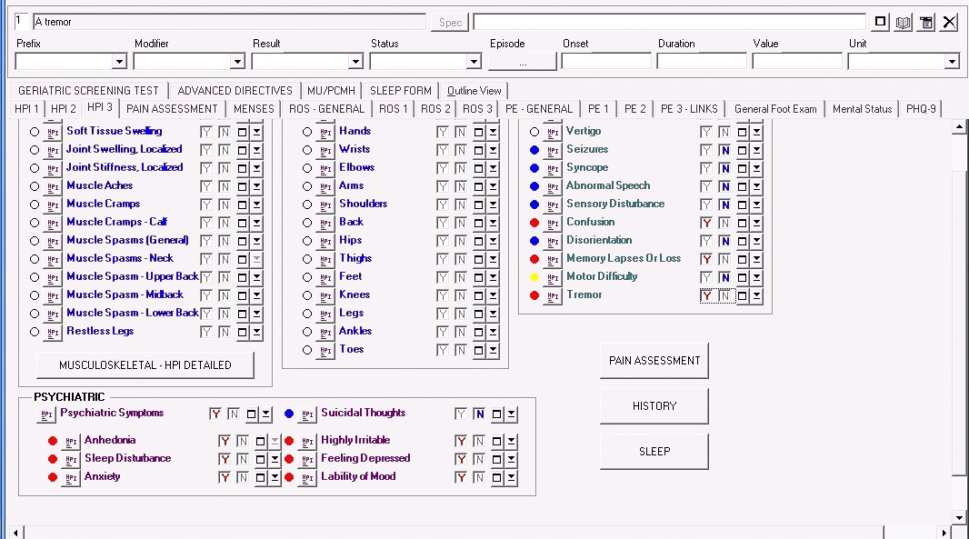The width and height of the screenshot is (969, 539).
Task: Click the HPI icon beside Tremor
Action: pyautogui.click(x=553, y=295)
